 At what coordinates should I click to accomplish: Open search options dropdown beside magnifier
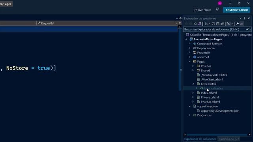tap(250, 29)
